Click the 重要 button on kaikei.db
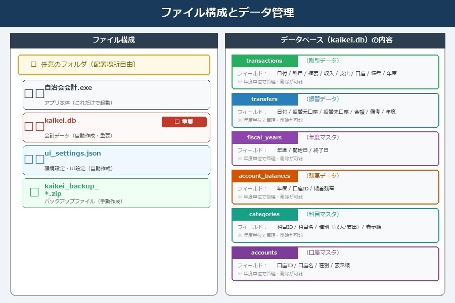Screen dimensions: 455x303 tap(184, 122)
